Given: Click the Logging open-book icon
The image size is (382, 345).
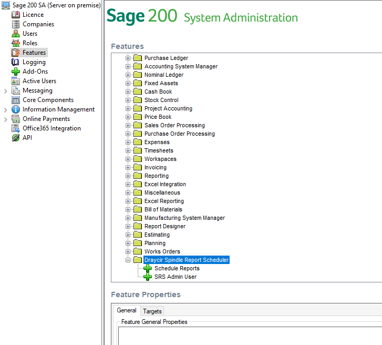Looking at the screenshot, I should [x=15, y=62].
